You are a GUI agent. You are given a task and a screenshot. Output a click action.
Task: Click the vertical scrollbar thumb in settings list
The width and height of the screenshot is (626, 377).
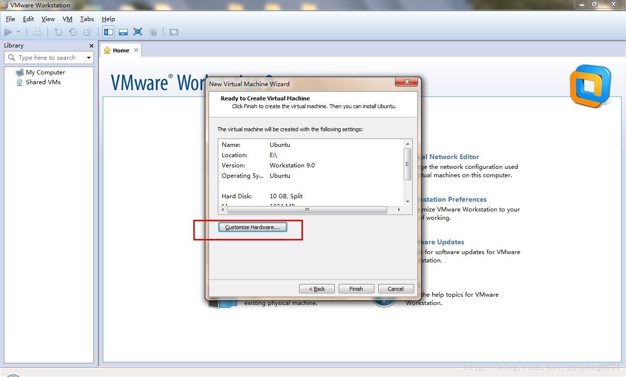click(x=408, y=165)
